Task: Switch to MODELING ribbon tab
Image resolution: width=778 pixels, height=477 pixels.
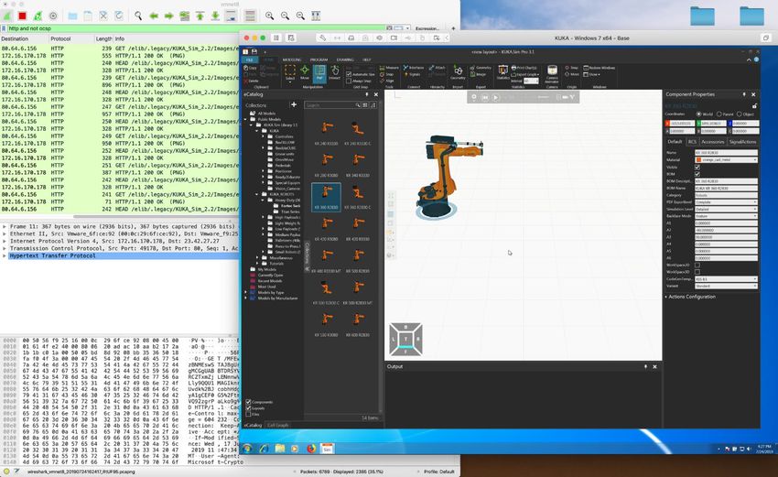Action: coord(292,60)
